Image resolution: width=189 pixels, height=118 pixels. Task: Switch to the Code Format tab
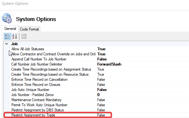(x=29, y=29)
